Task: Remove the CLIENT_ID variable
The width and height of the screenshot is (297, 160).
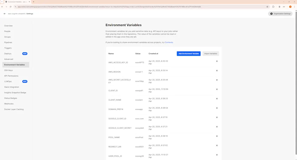Action: pos(217,89)
